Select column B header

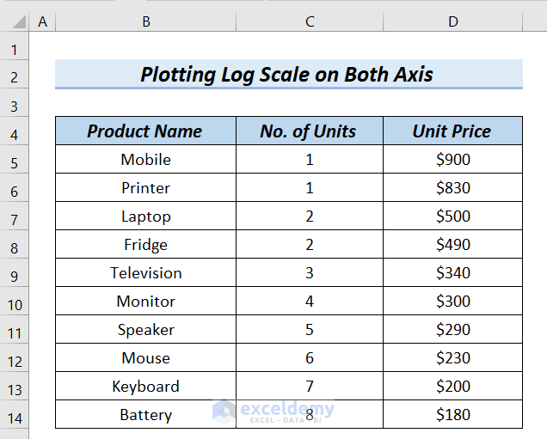145,21
